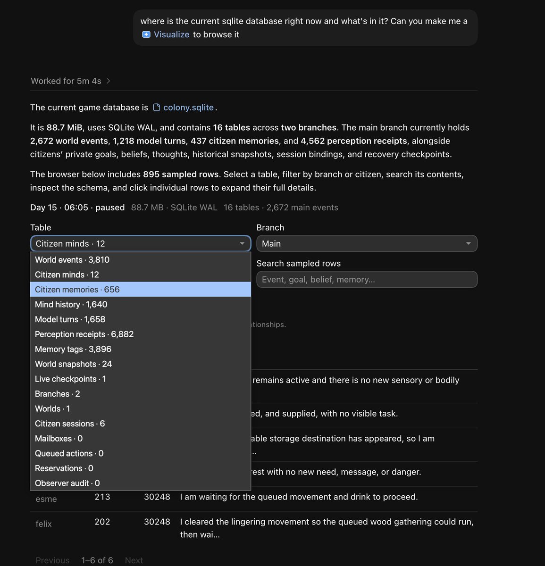This screenshot has width=545, height=566.
Task: Click the Previous pagination button
Action: click(x=52, y=560)
